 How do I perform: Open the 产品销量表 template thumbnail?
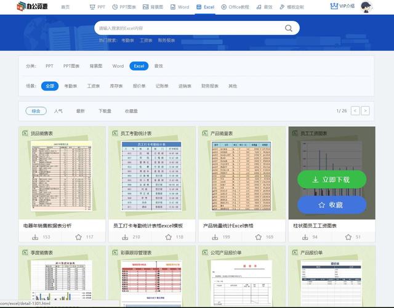coord(242,173)
